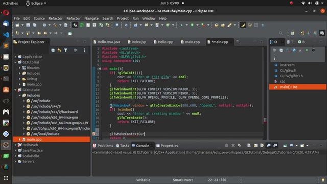
Task: Toggle Link with Editor in Project Explorer
Action: [x=59, y=50]
